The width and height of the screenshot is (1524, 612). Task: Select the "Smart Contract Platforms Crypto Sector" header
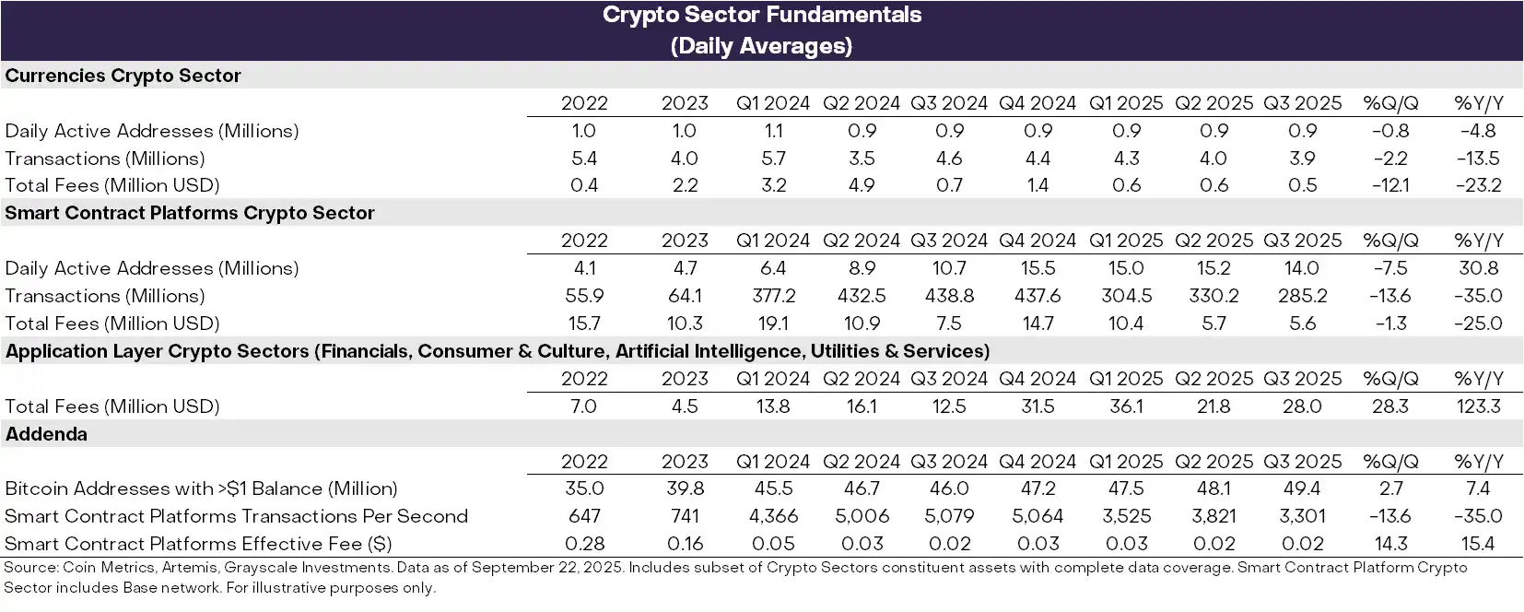coord(190,213)
